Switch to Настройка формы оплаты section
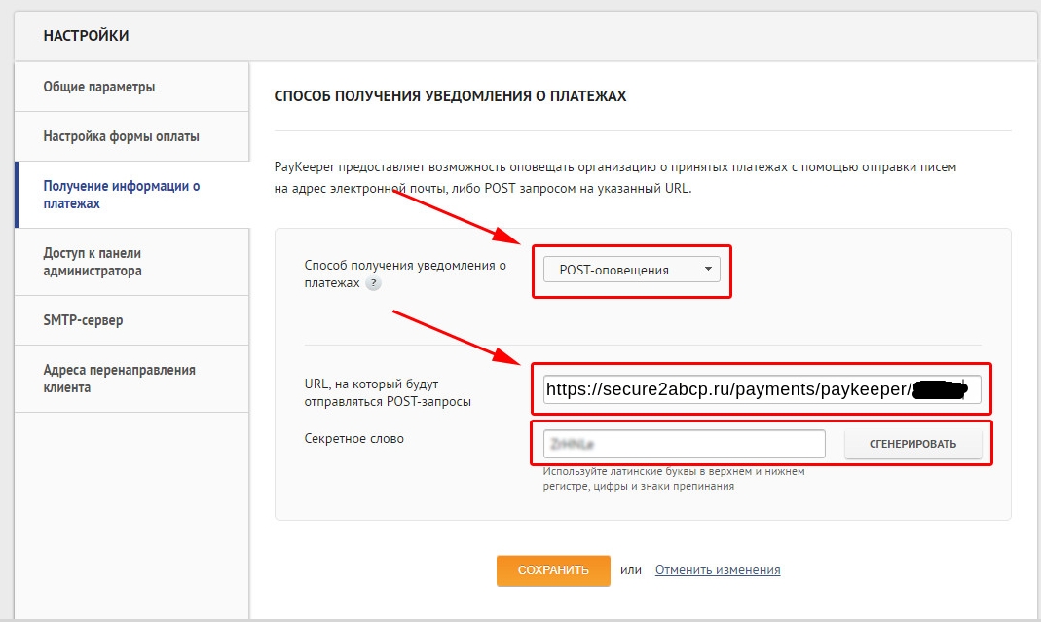Image resolution: width=1041 pixels, height=622 pixels. coord(121,136)
